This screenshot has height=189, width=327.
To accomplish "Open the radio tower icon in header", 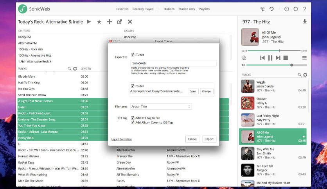I will click(x=262, y=9).
